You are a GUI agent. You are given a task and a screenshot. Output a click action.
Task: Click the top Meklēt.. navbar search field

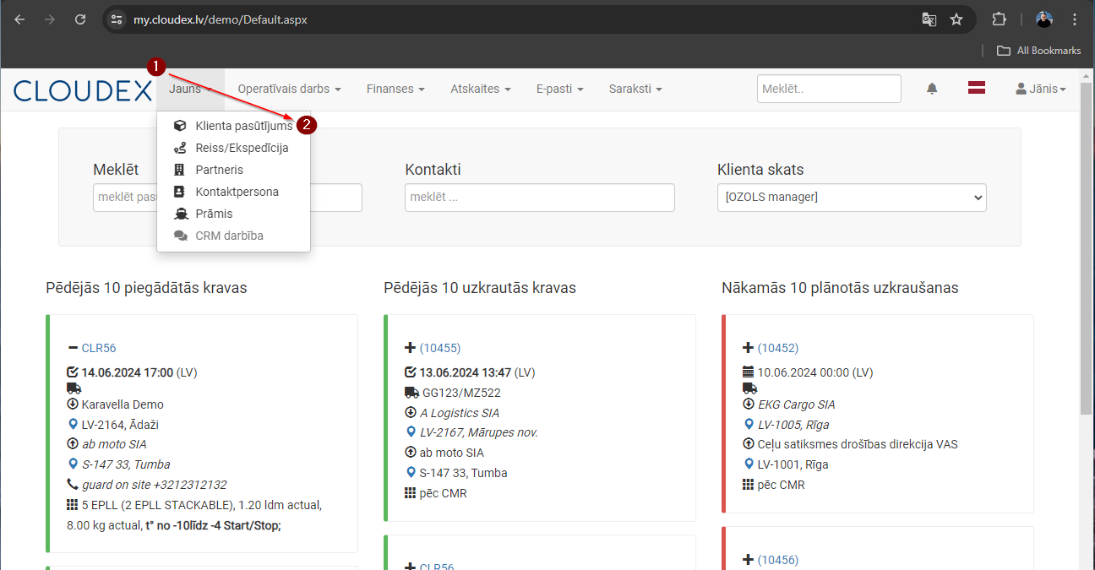[829, 89]
